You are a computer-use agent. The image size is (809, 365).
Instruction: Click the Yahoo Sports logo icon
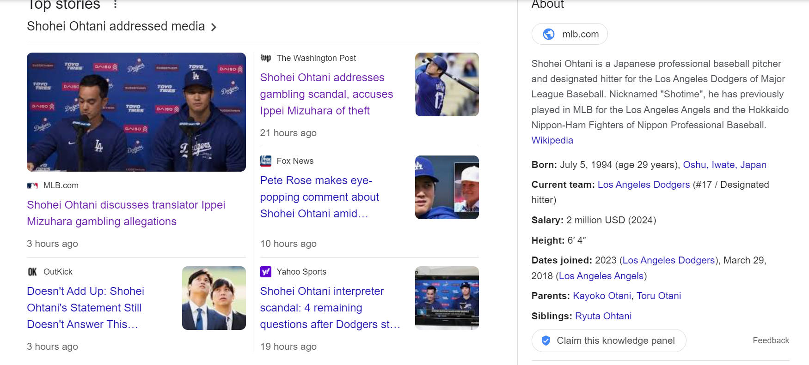pos(266,272)
